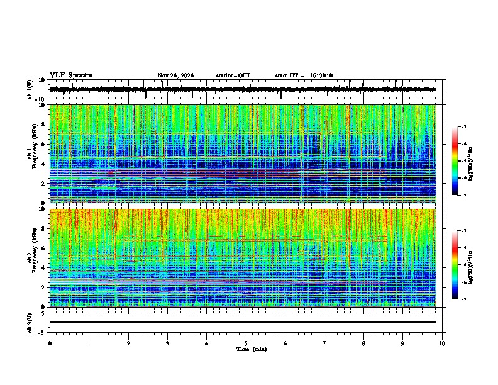Click the 'Time (min)' axis label

click(252, 349)
